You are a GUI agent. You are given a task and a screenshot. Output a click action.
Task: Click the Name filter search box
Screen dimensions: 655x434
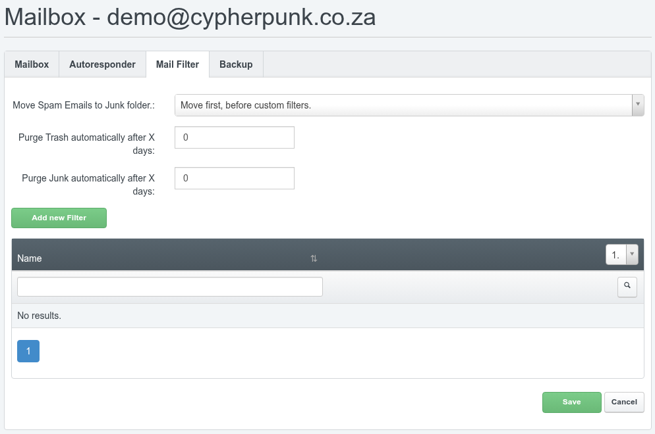coord(170,287)
